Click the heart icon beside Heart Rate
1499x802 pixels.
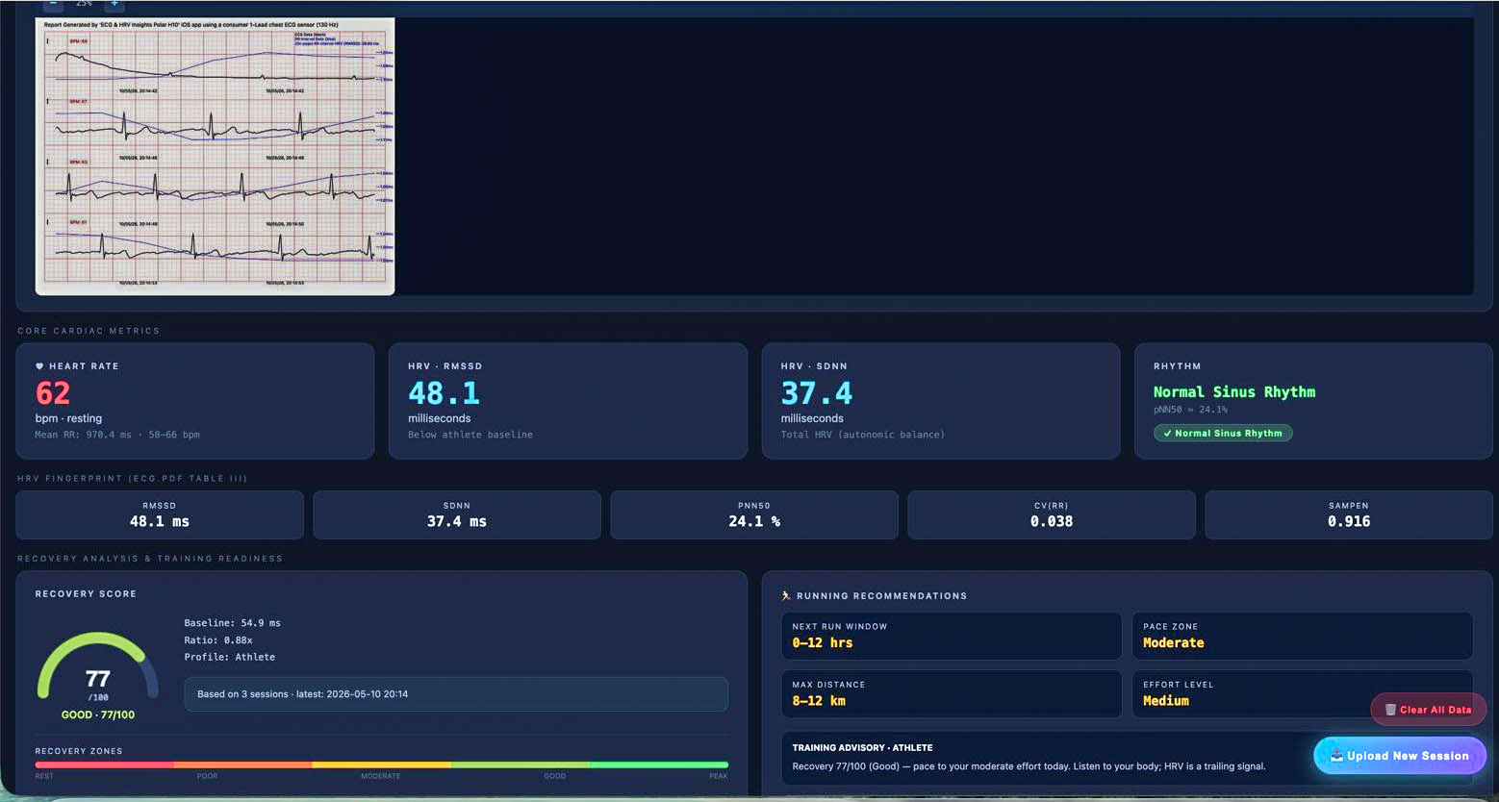(x=39, y=366)
